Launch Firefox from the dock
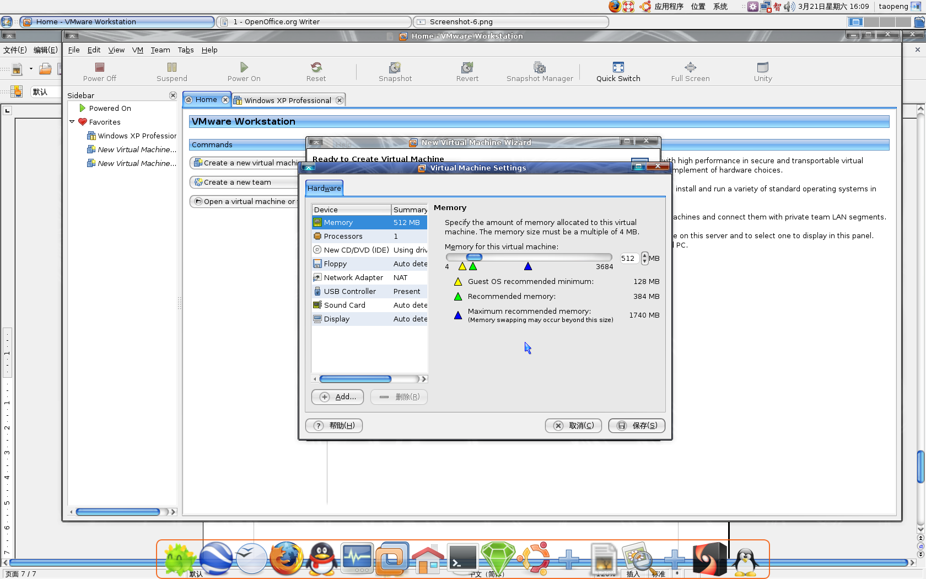This screenshot has width=926, height=579. click(x=286, y=558)
